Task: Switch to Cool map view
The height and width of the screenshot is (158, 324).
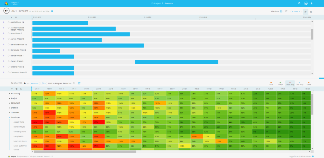Action: (299, 84)
